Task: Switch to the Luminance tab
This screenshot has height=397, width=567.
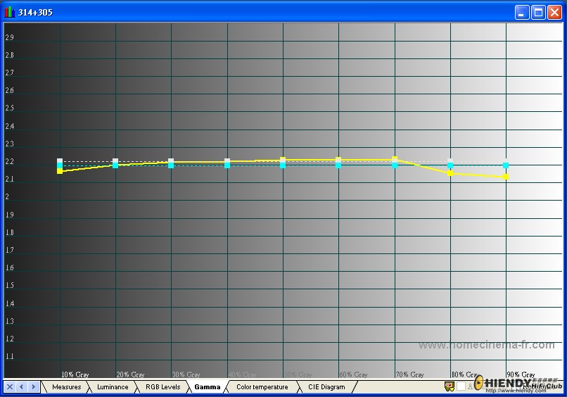Action: click(113, 387)
